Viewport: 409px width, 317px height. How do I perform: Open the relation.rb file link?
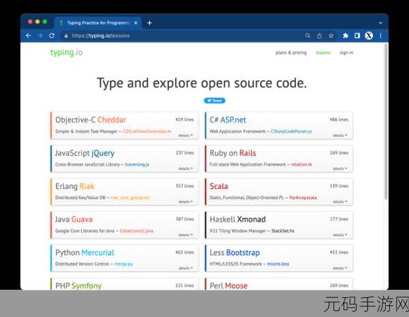pyautogui.click(x=301, y=164)
